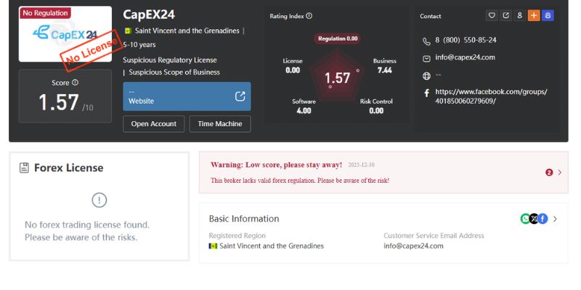This screenshot has width=581, height=290.
Task: Open the blue Website button
Action: [x=187, y=96]
